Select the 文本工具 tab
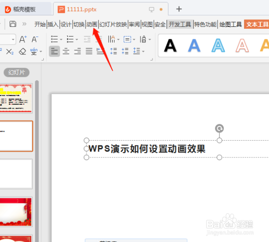Image resolution: width=269 pixels, height=242 pixels. pyautogui.click(x=257, y=24)
